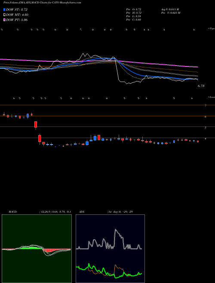Click the large red candlestick between levels 6 and 5

[36, 125]
